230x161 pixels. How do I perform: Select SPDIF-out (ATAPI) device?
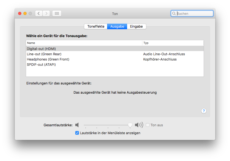pos(115,64)
